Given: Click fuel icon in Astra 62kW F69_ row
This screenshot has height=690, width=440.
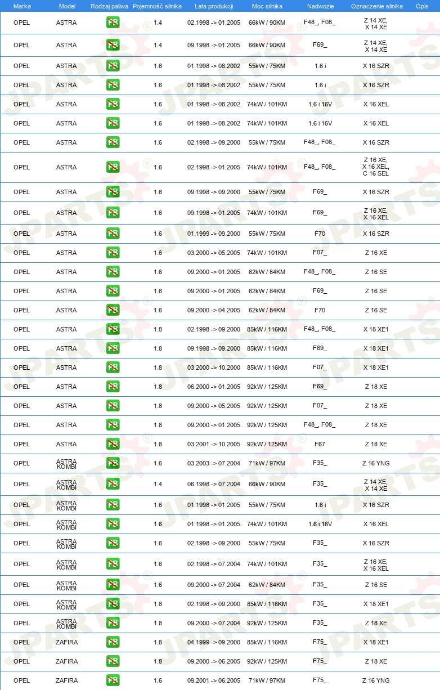Looking at the screenshot, I should click(113, 291).
